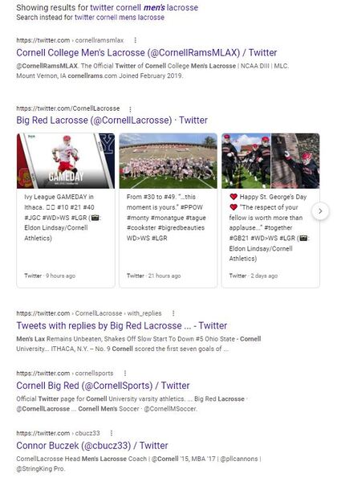Open Big Red Lacrosse Twitter result
This screenshot has width=337, height=482.
coord(112,120)
